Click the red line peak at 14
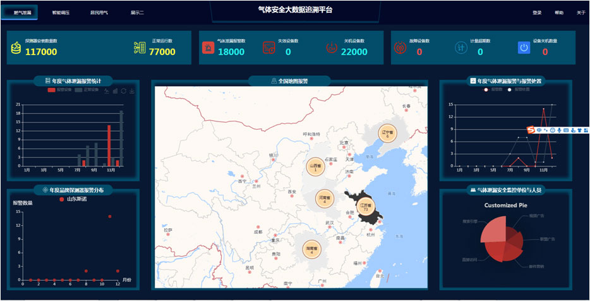 543,109
